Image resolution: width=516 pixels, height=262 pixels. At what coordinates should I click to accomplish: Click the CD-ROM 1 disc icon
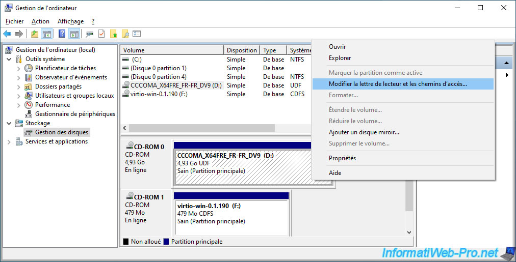point(130,196)
